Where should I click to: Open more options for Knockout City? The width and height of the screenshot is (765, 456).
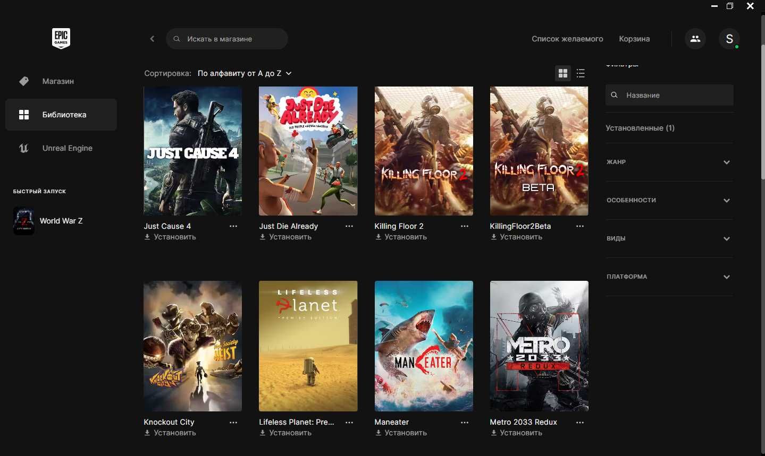[233, 423]
